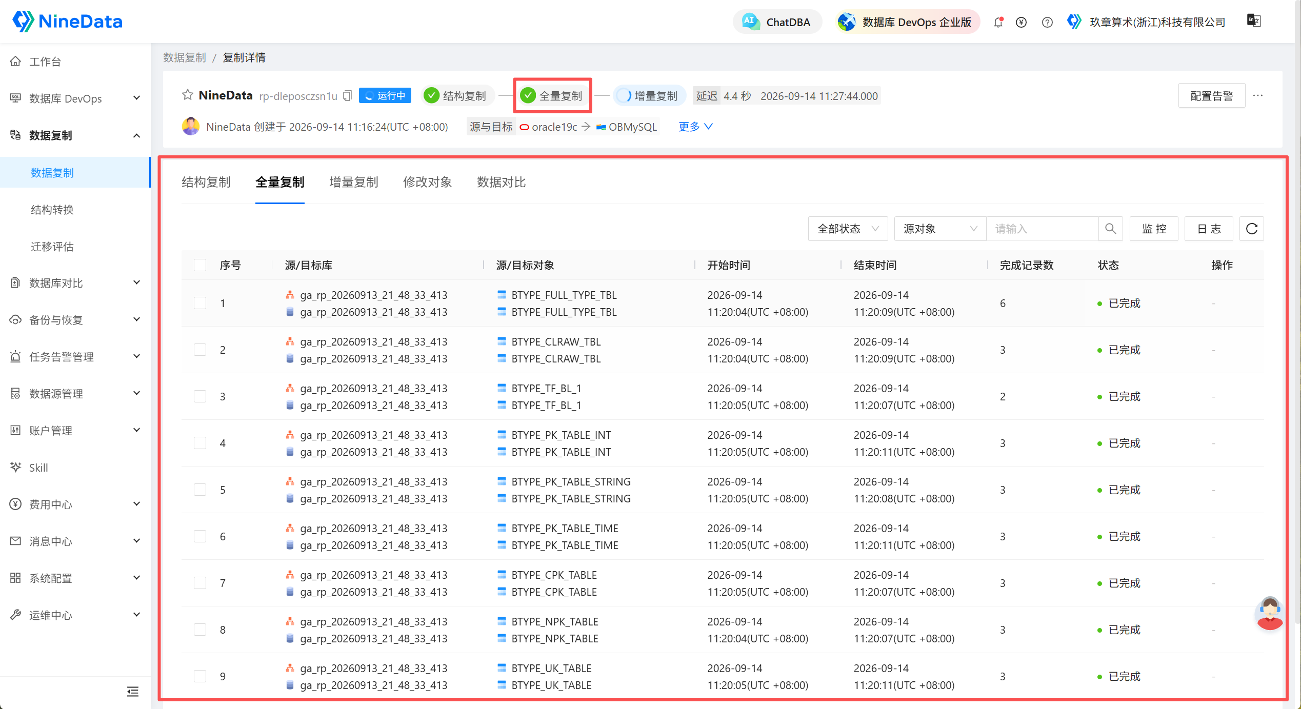Check the row 1 BTYPE_FULL_TYPE_TBL checkbox
This screenshot has height=709, width=1301.
(x=200, y=303)
